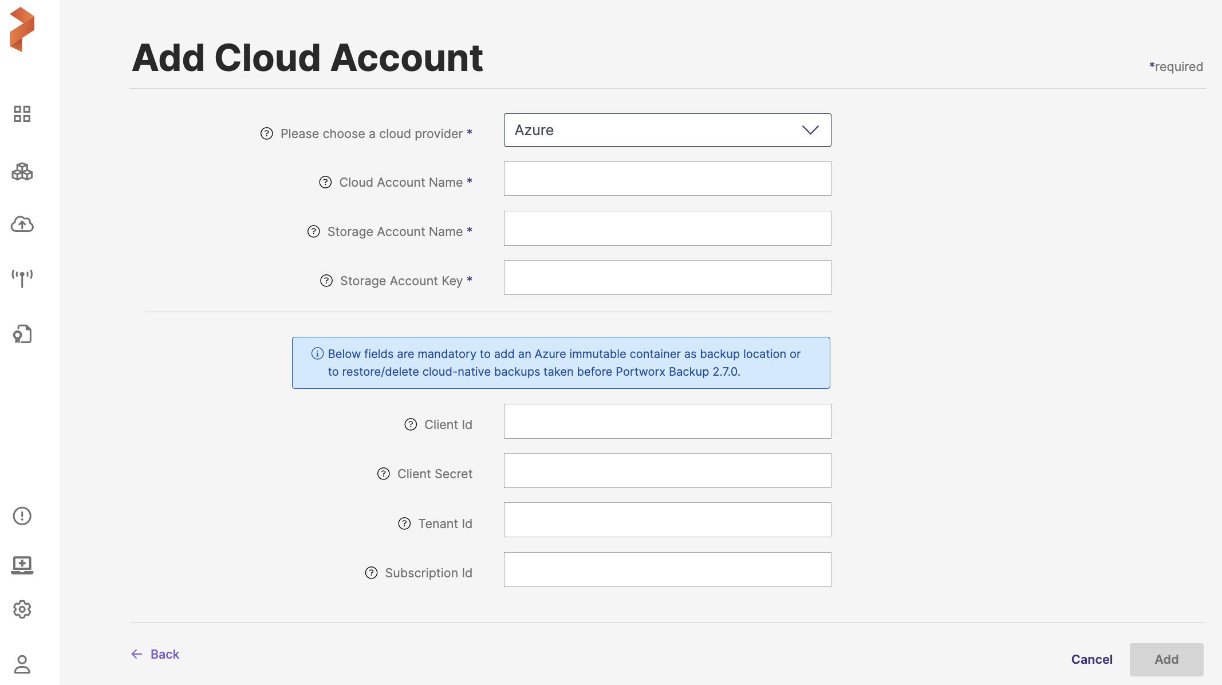
Task: Open the settings gear icon in the sidebar
Action: [x=22, y=609]
